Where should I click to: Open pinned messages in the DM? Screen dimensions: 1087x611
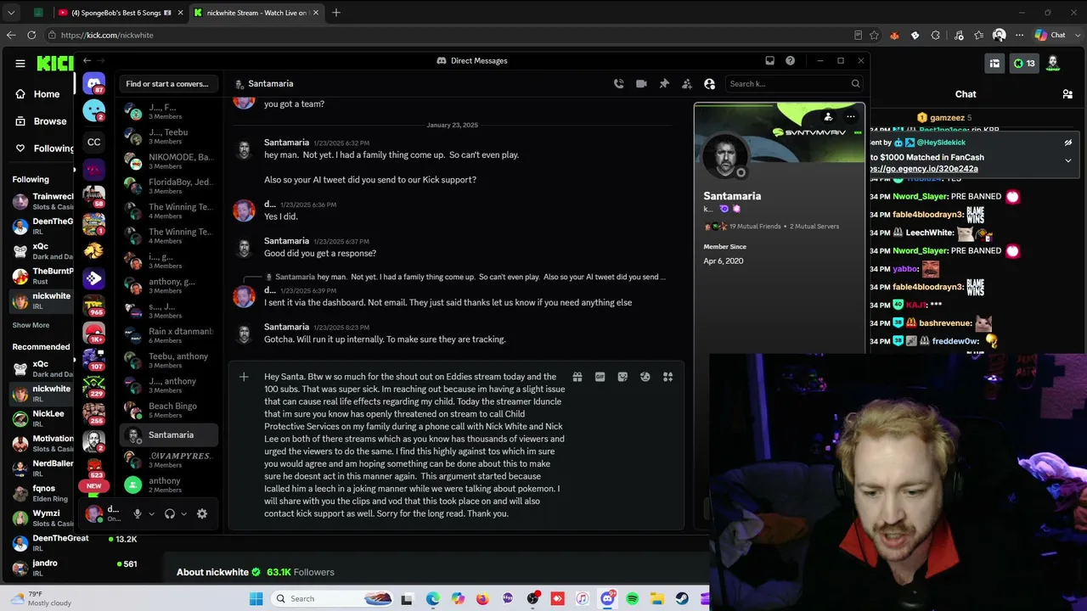click(664, 84)
